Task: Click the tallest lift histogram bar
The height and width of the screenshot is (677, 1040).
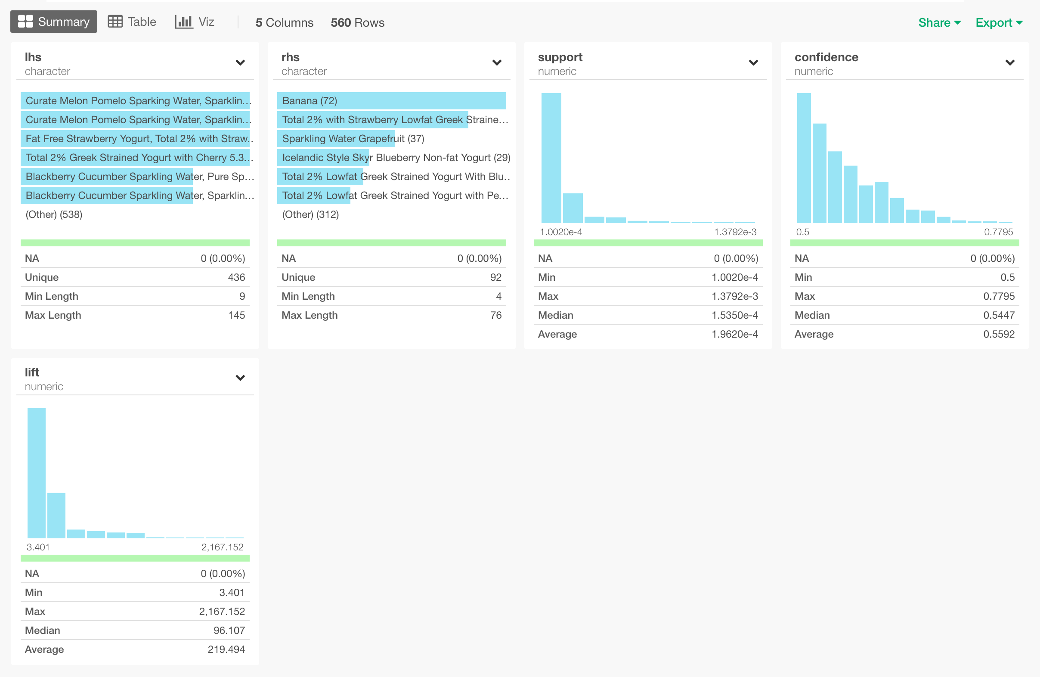Action: tap(36, 473)
